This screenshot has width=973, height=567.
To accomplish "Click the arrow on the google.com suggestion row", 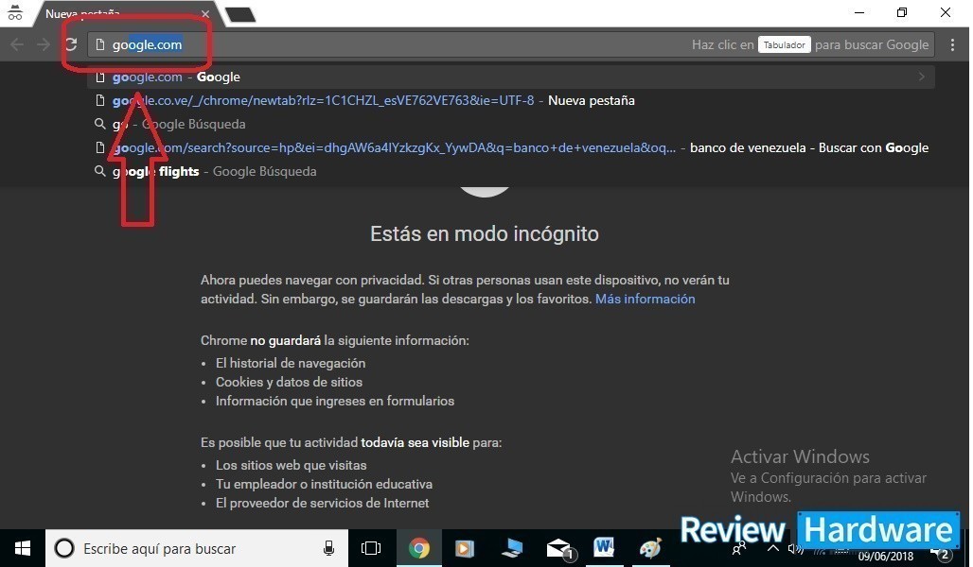I will click(x=922, y=77).
